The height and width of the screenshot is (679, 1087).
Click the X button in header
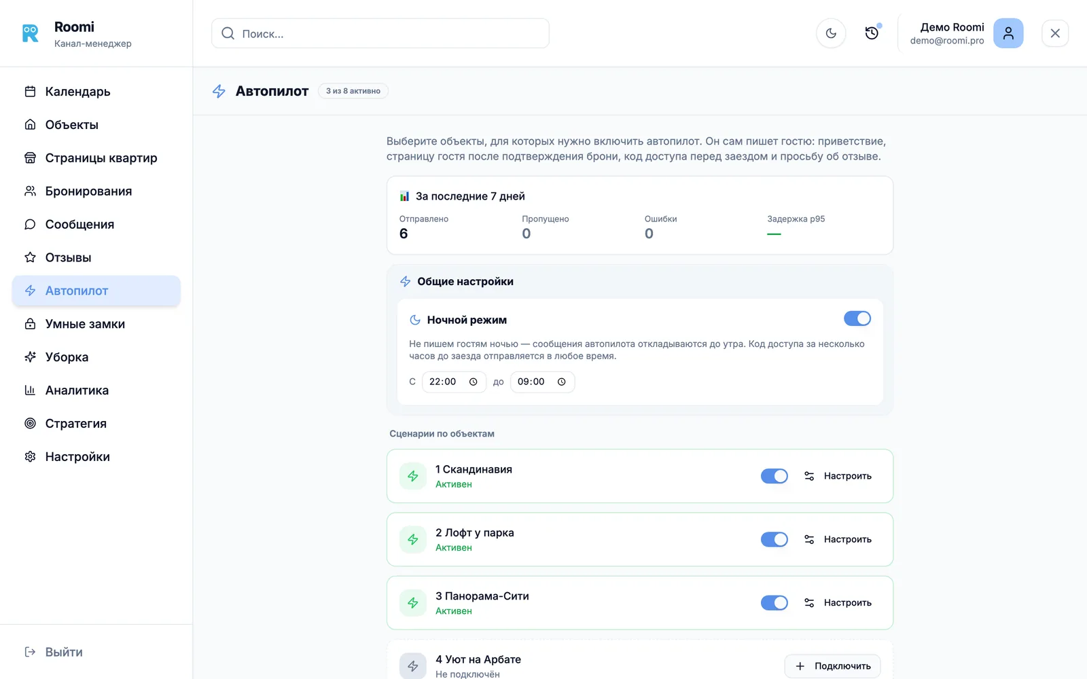pyautogui.click(x=1055, y=33)
